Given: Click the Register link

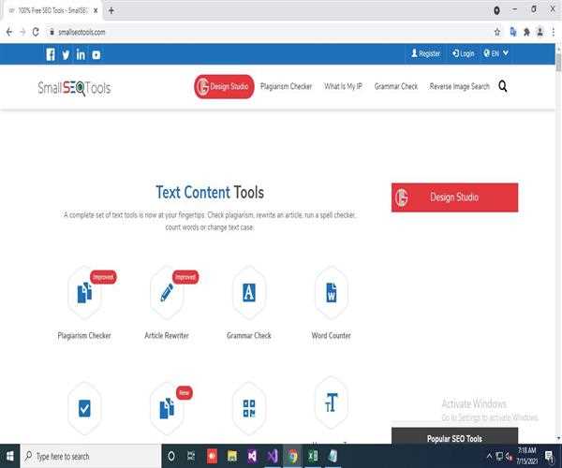Looking at the screenshot, I should click(426, 53).
